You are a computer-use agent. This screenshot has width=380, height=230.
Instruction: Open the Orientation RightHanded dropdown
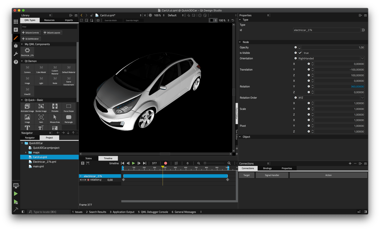[x=331, y=58]
